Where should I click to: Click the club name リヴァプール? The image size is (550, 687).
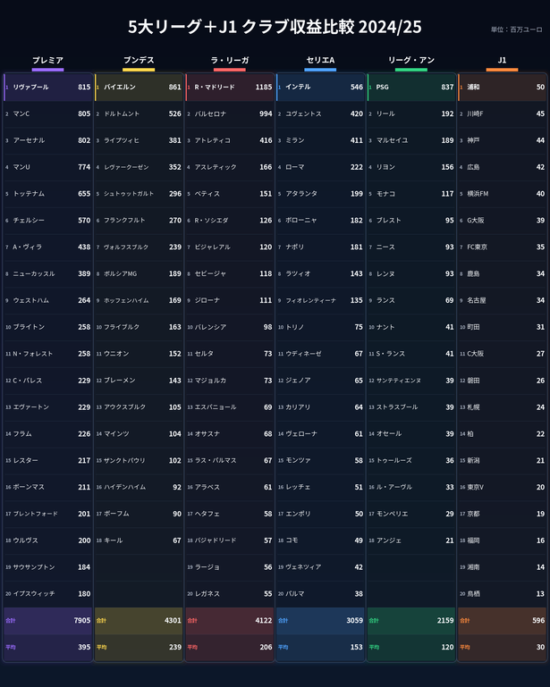(x=30, y=88)
